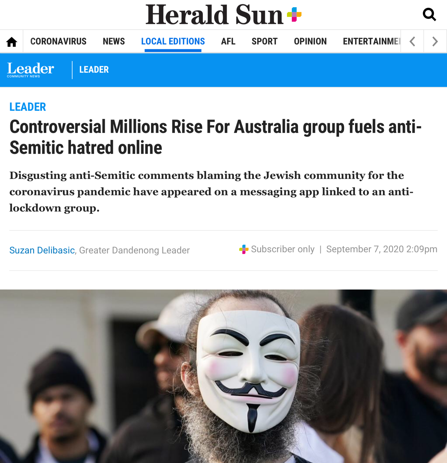447x463 pixels.
Task: Click the colorful plus logo beside Herald Sun
Action: tap(294, 15)
